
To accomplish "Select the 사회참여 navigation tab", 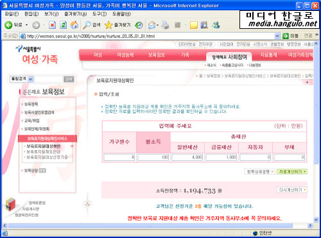I will point(229,57).
